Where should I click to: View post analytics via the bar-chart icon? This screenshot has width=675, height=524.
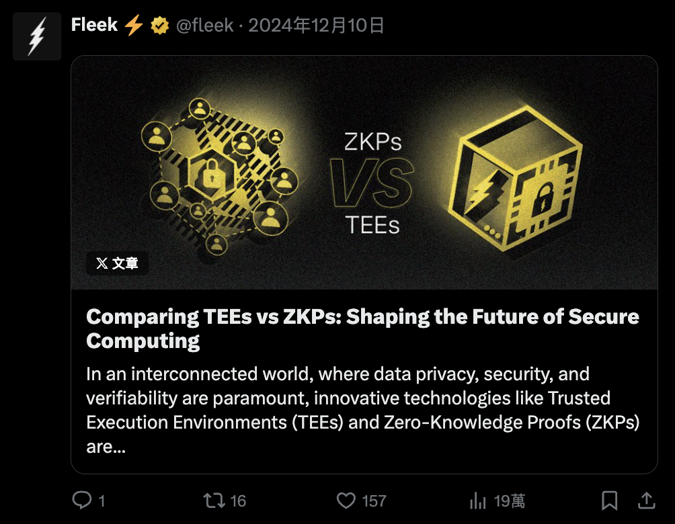[479, 500]
